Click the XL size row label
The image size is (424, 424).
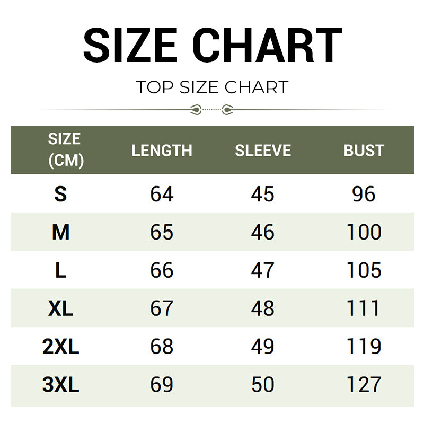click(61, 308)
